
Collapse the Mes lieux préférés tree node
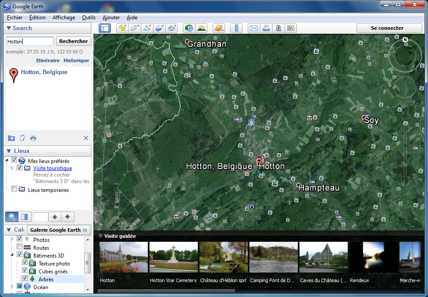click(x=7, y=160)
